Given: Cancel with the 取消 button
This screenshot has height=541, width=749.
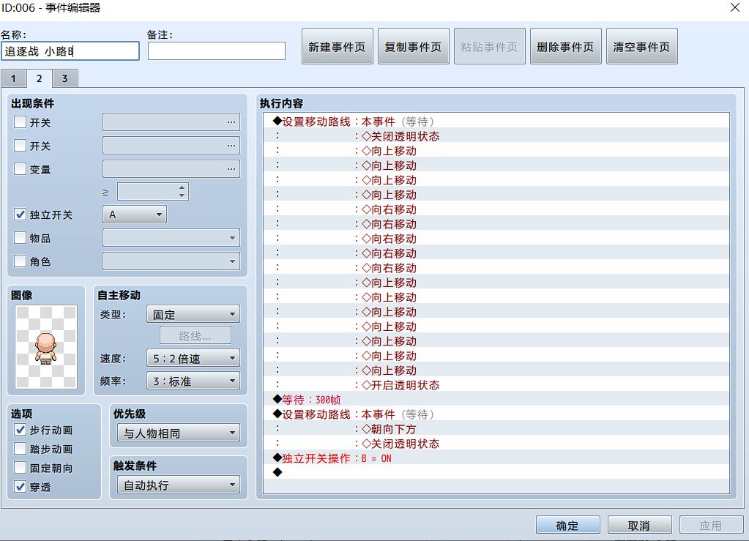Looking at the screenshot, I should [640, 525].
